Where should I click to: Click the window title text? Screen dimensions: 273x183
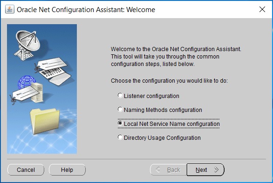click(x=86, y=10)
